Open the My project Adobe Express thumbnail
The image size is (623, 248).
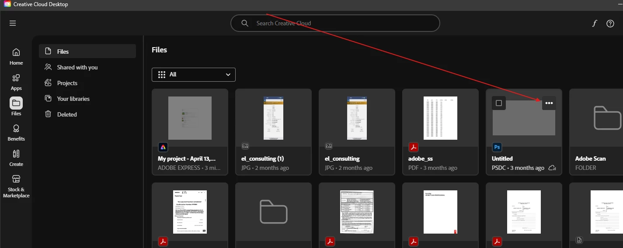tap(190, 118)
